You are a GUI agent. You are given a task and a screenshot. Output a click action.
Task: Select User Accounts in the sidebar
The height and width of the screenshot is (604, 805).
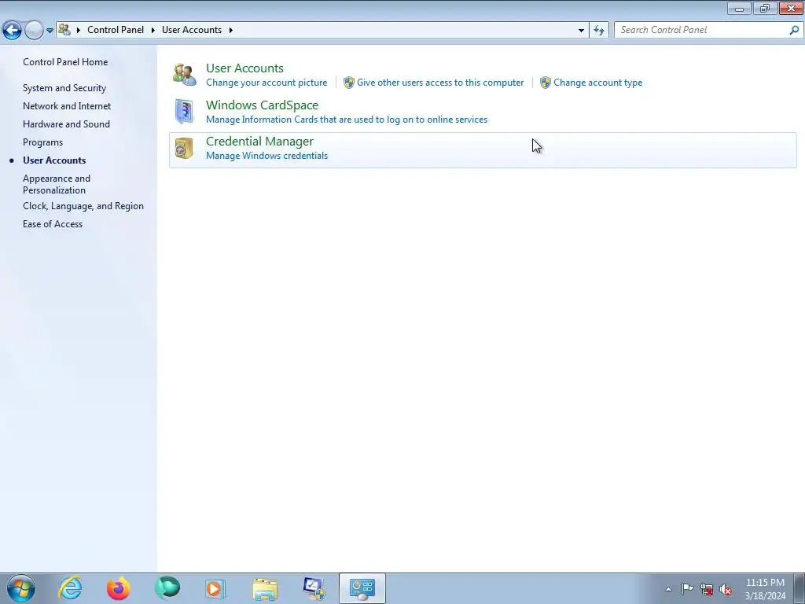pyautogui.click(x=54, y=160)
